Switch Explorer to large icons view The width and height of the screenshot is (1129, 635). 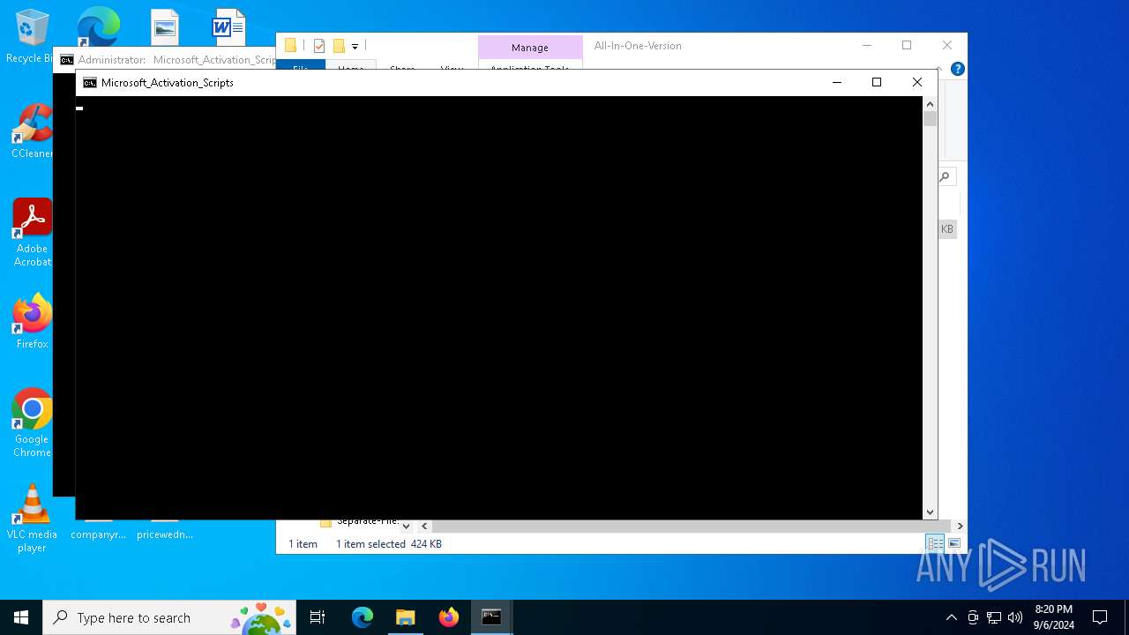(x=953, y=543)
